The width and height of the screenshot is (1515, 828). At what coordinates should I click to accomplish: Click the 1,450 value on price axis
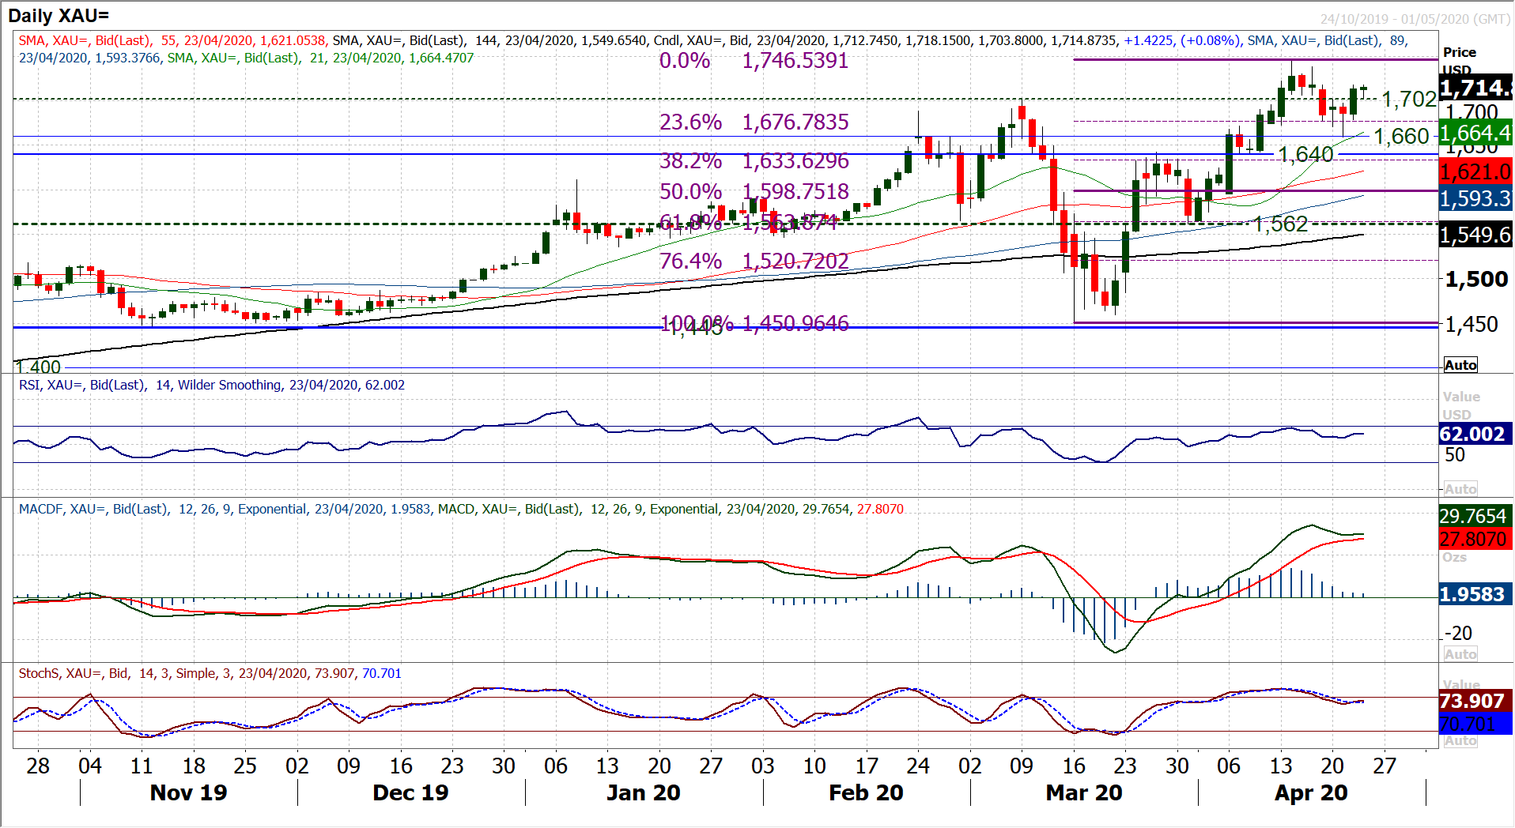click(x=1471, y=325)
